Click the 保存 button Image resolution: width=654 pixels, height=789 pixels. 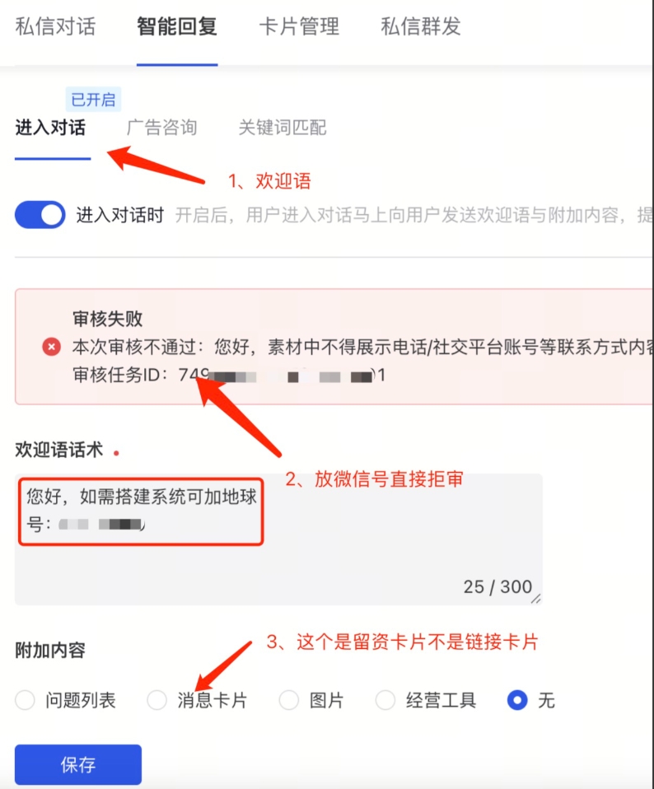coord(78,764)
